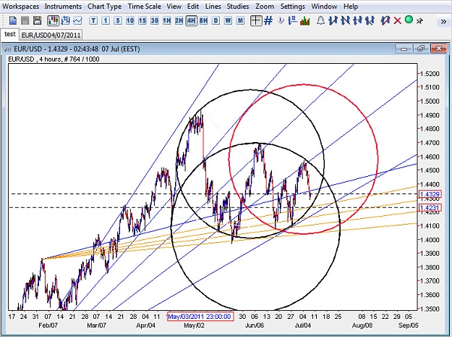
Task: Click the EUR/USD 4 hours chart caption
Action: (54, 59)
